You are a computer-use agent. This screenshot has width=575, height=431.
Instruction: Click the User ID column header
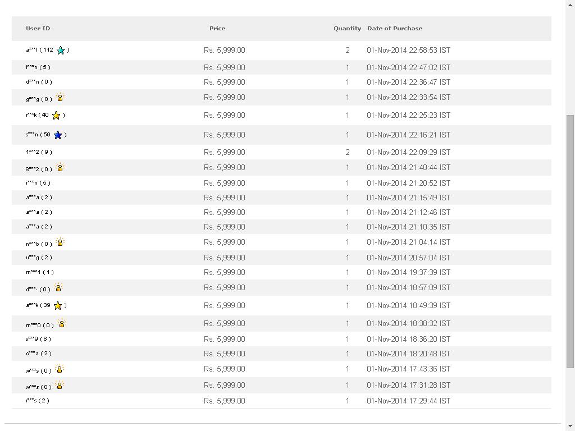38,28
